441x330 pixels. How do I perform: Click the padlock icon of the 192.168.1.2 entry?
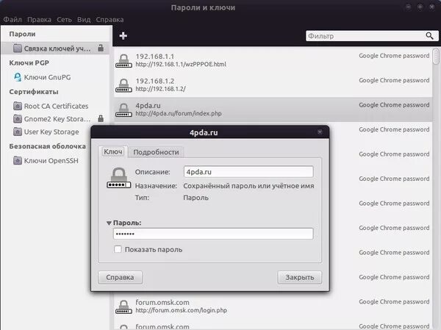(123, 85)
